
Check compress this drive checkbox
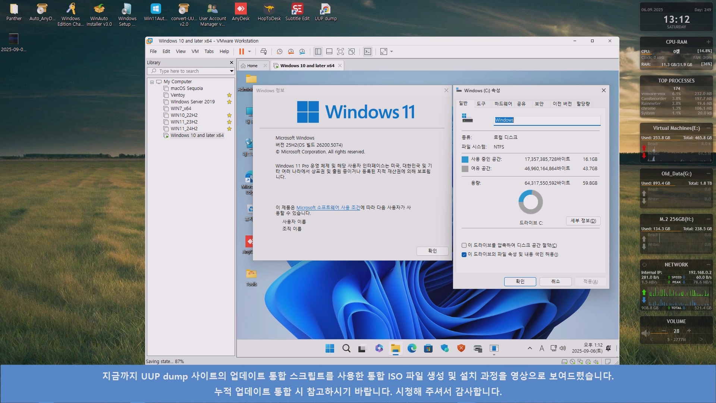click(x=464, y=246)
